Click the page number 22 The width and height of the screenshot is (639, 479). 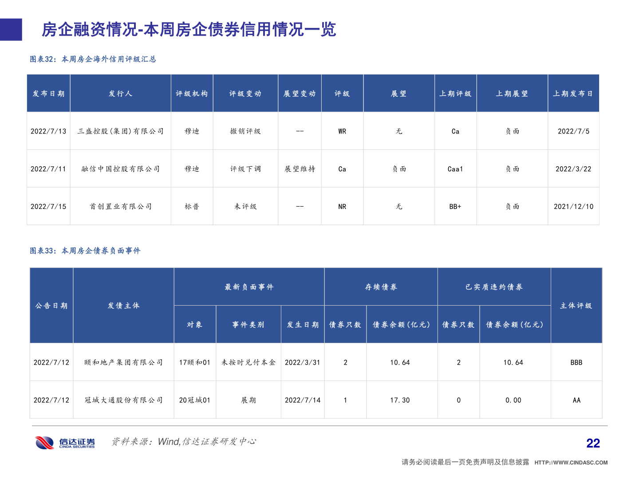tap(593, 443)
